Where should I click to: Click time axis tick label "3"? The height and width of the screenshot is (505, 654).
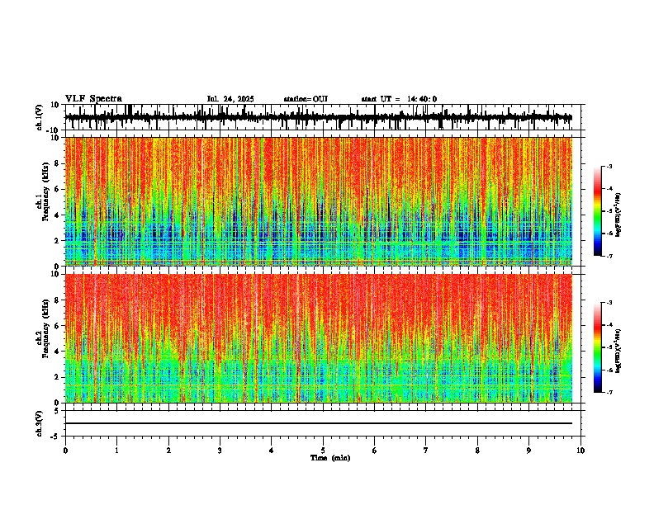pyautogui.click(x=220, y=451)
